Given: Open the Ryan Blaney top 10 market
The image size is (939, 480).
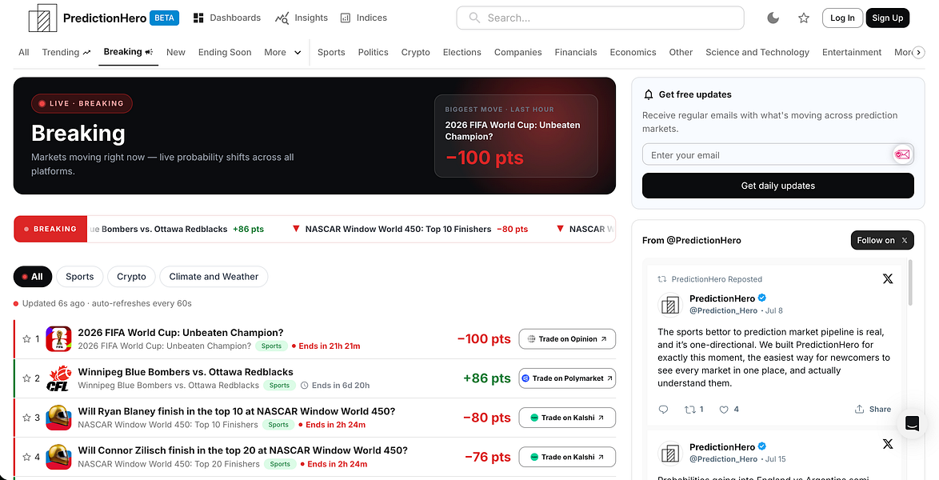Looking at the screenshot, I should point(237,411).
